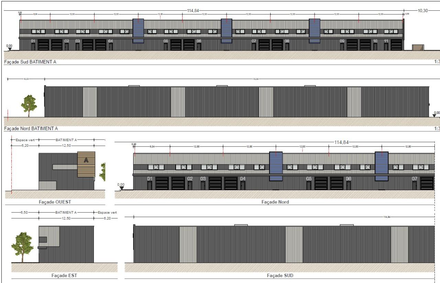The width and height of the screenshot is (440, 283).
Task: Select the '12,50' dimension above Façade OUEST
Action: click(66, 146)
